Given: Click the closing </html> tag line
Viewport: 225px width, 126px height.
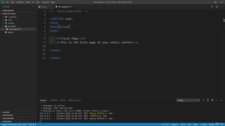Looking at the screenshot, I should tap(55, 58).
